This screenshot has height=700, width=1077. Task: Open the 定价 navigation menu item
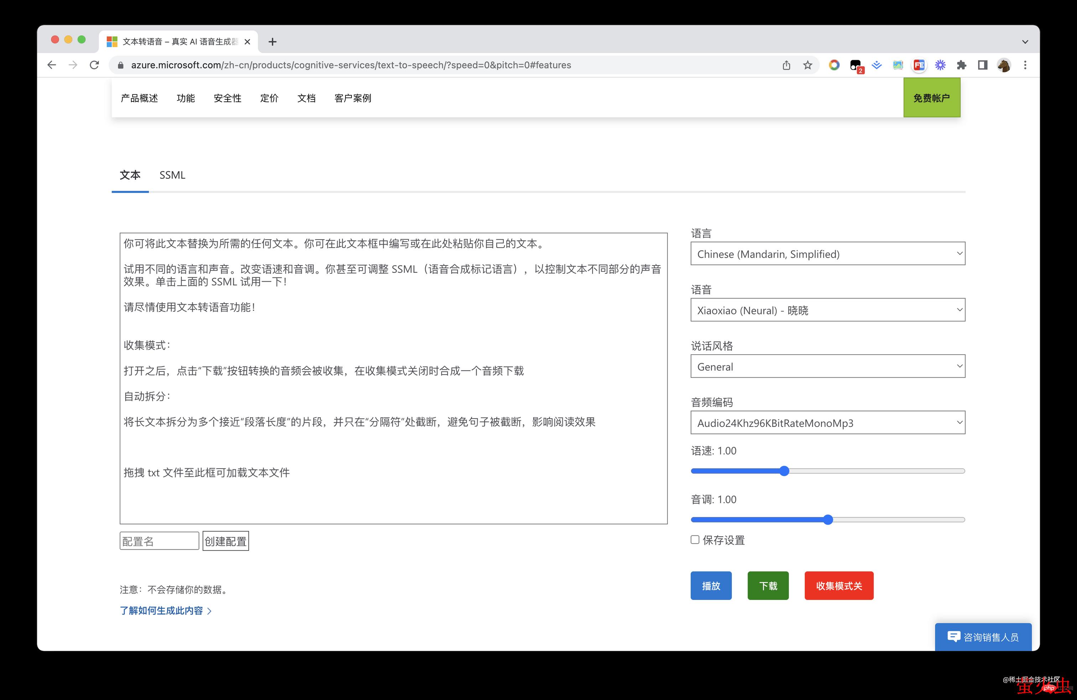click(269, 98)
